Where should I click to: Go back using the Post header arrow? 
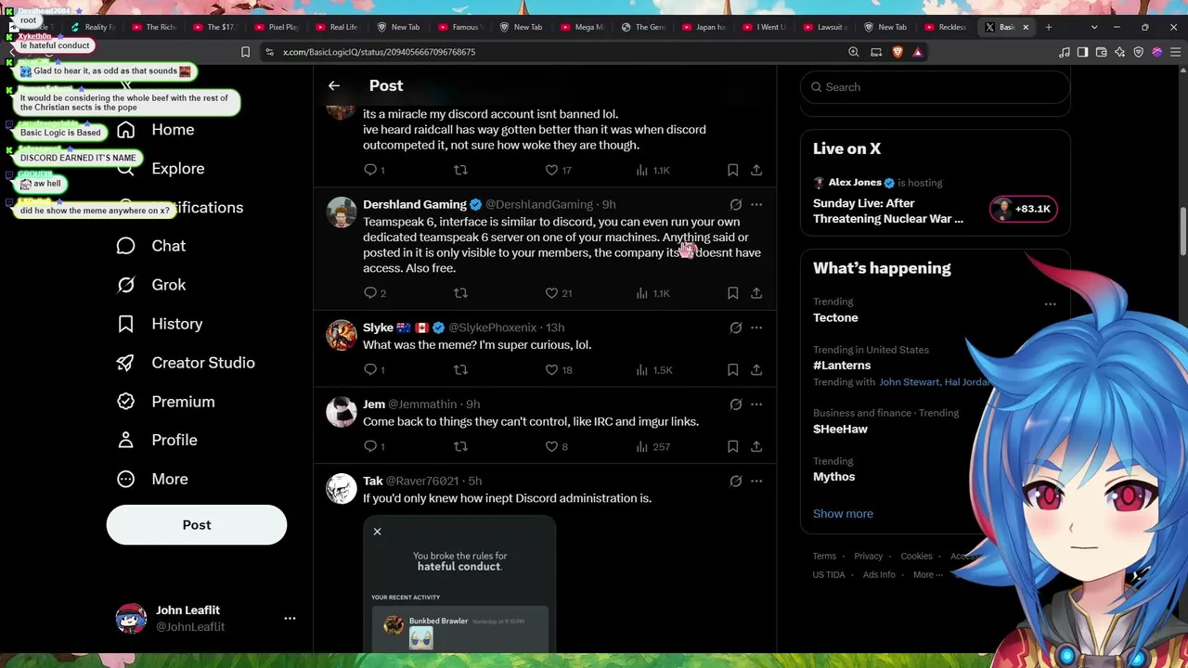(x=334, y=85)
